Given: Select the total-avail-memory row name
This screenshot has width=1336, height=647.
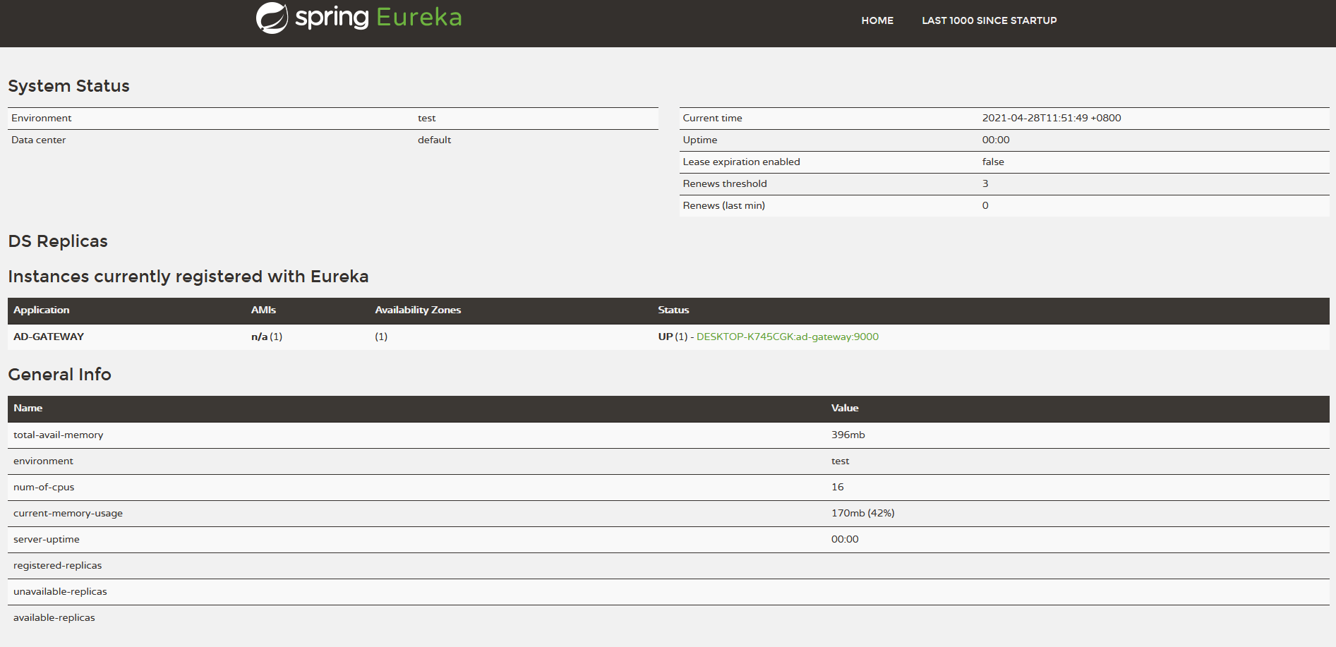Looking at the screenshot, I should (x=59, y=435).
